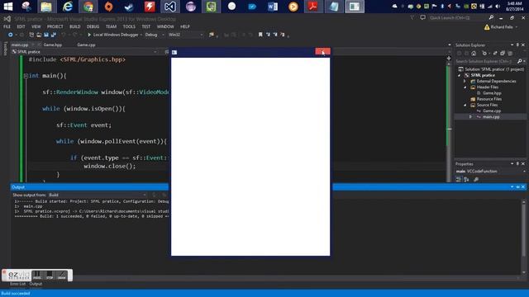529x297 pixels.
Task: Pin the Properties panel
Action: [x=517, y=163]
